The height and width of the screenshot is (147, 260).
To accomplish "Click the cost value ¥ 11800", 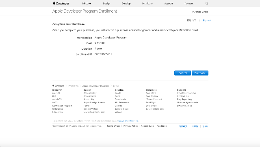I will 100,43.
